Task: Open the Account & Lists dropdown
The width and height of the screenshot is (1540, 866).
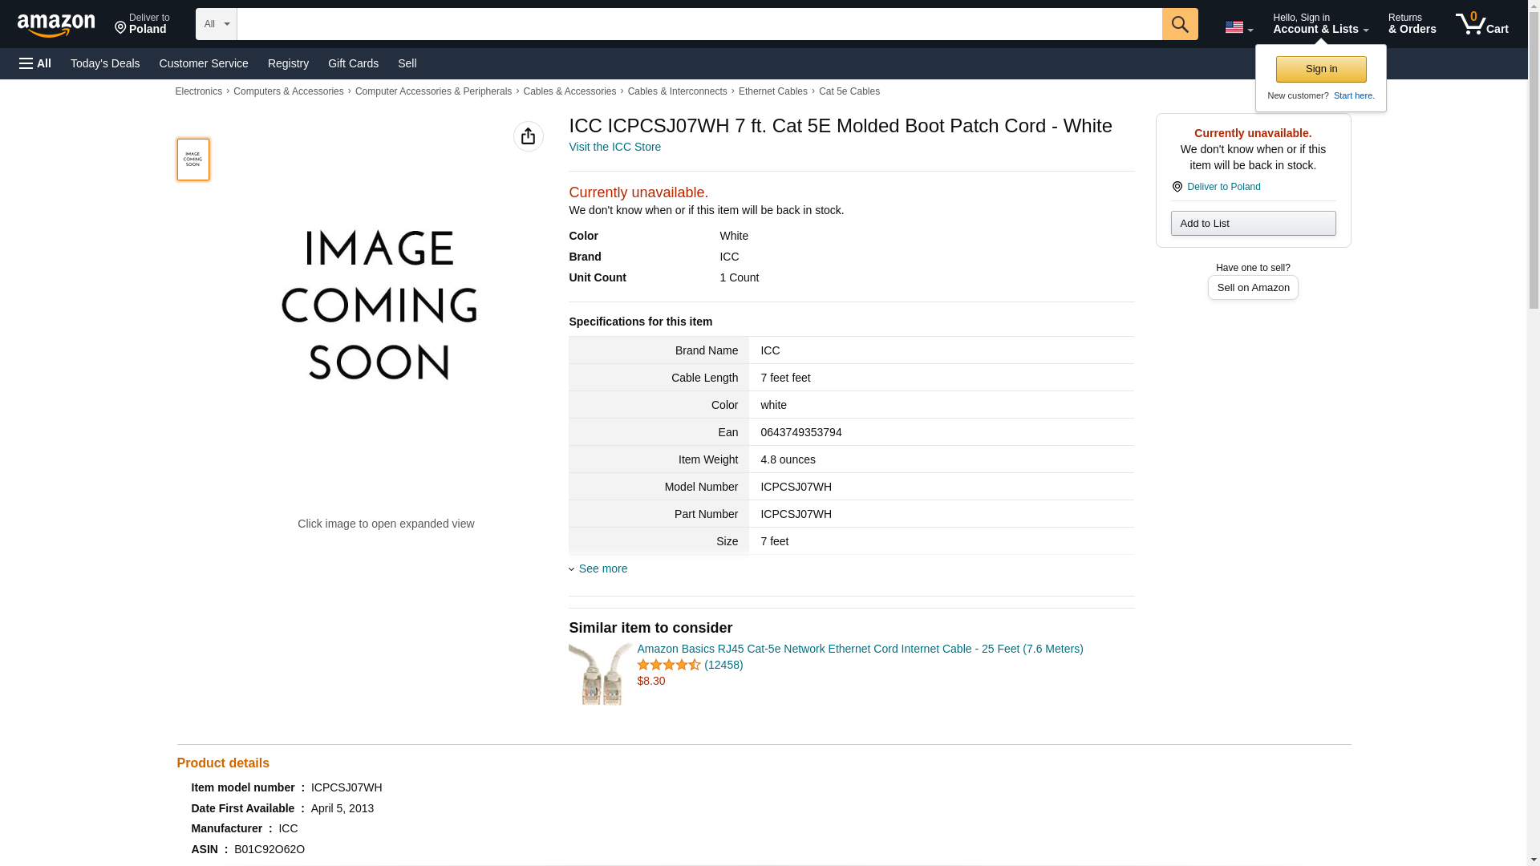Action: (1319, 24)
